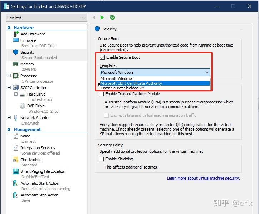Image resolution: width=259 pixels, height=214 pixels.
Task: Expand the Processor tree node
Action: point(9,76)
